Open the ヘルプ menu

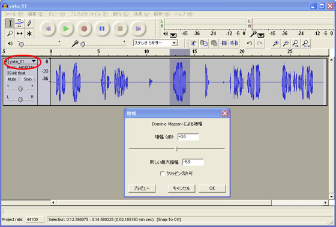coord(184,14)
